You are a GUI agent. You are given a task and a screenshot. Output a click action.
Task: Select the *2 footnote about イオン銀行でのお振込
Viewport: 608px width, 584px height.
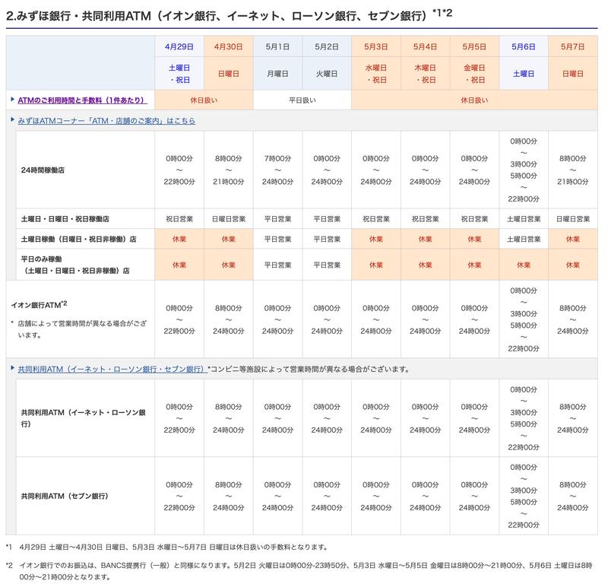click(299, 571)
